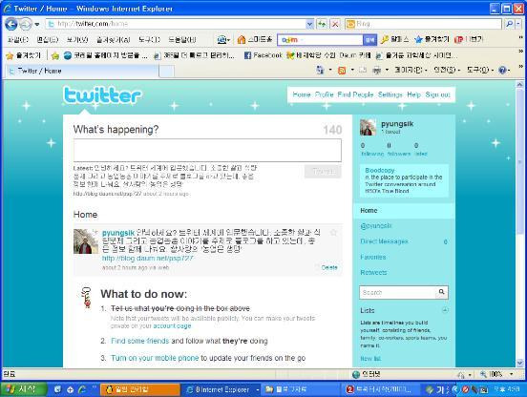The height and width of the screenshot is (397, 527).
Task: Open the second menu bar item ending in (E)
Action: tap(48, 40)
